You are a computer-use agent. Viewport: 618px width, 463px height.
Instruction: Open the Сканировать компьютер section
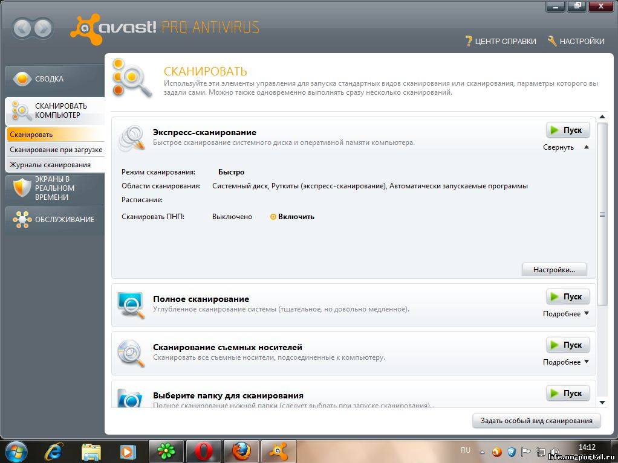tap(54, 110)
